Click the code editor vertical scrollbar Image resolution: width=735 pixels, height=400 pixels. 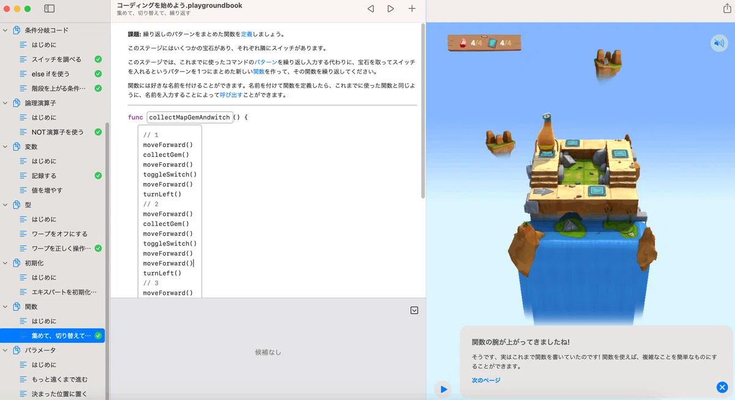[x=422, y=110]
